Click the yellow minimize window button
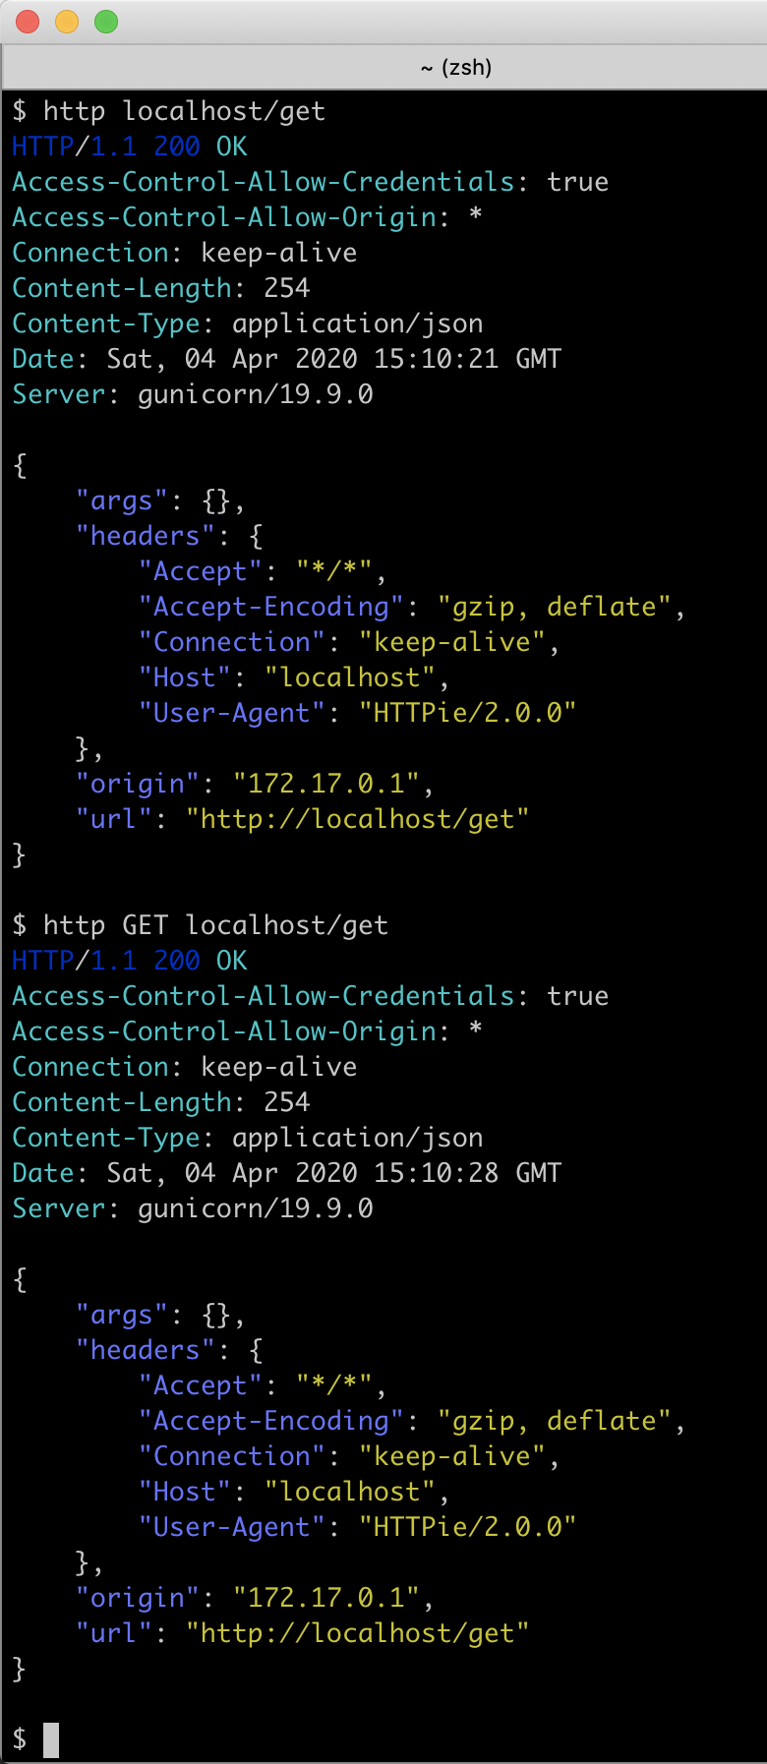Viewport: 767px width, 1764px height. (67, 21)
